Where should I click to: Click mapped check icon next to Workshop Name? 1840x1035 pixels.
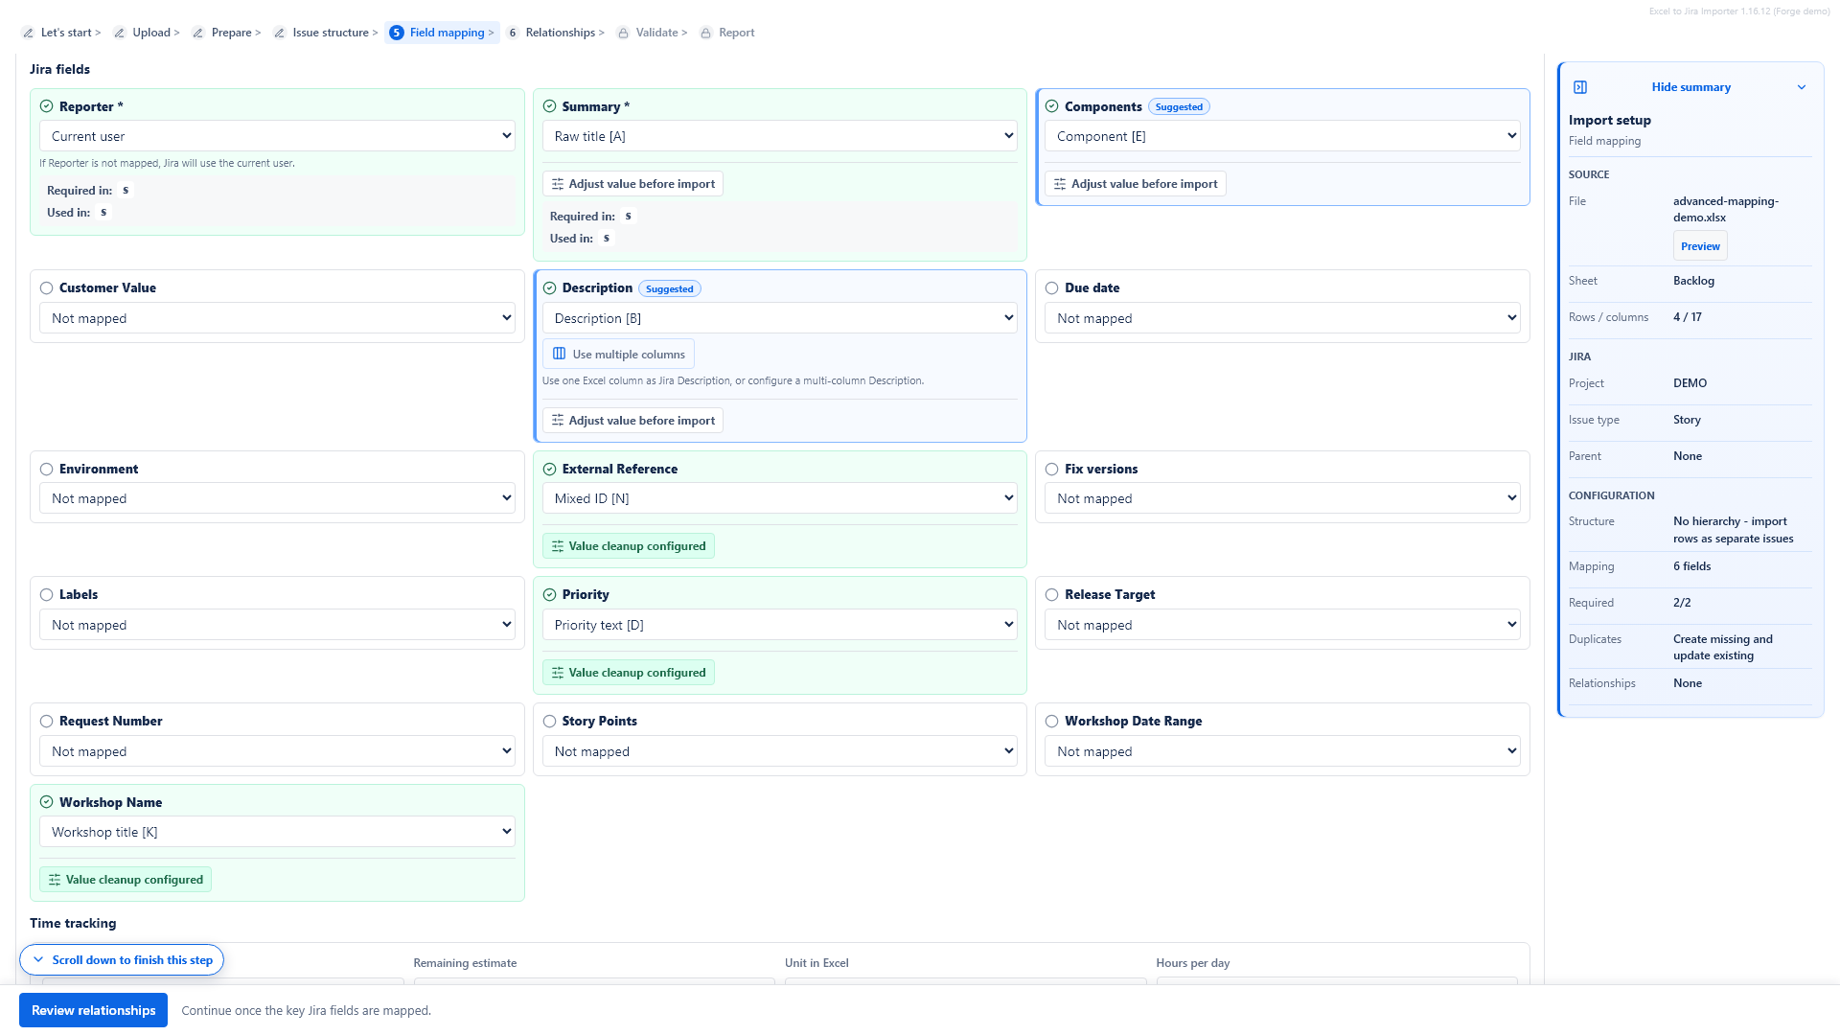tap(46, 802)
